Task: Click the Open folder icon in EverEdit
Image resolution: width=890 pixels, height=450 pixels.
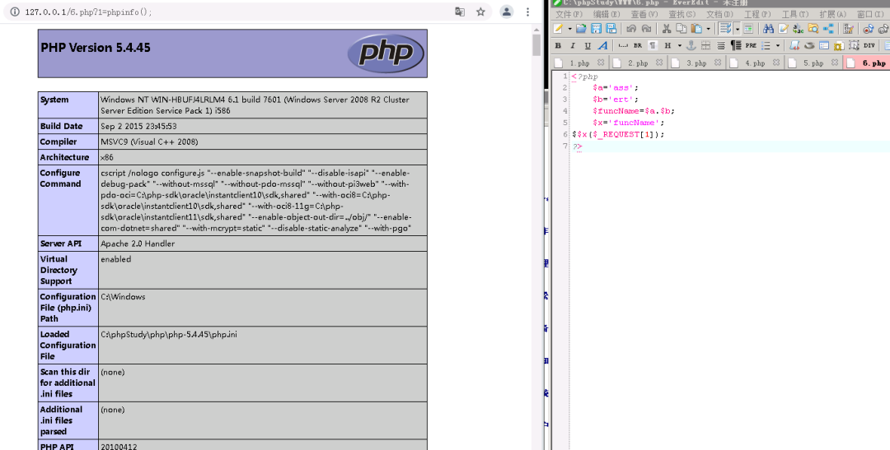Action: [581, 28]
